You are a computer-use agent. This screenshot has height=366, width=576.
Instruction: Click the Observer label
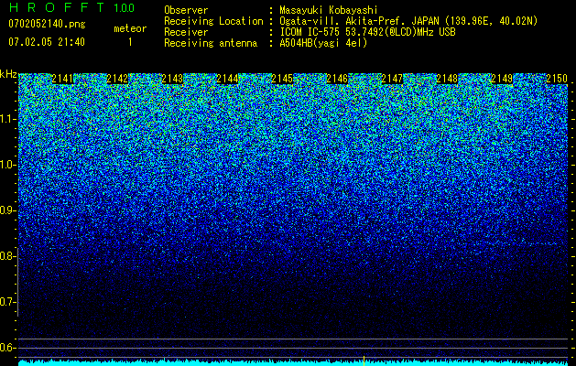coord(186,10)
